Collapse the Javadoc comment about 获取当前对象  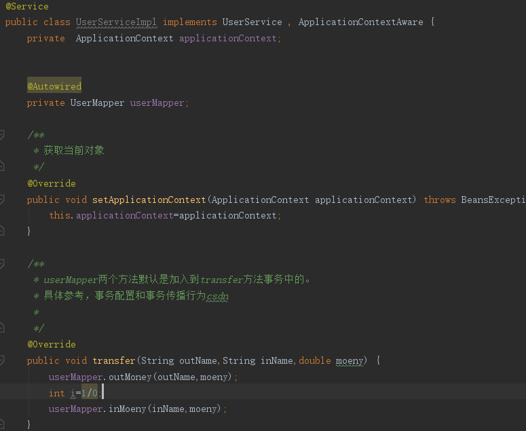1,135
